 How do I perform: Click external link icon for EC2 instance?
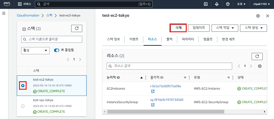[x=153, y=91]
